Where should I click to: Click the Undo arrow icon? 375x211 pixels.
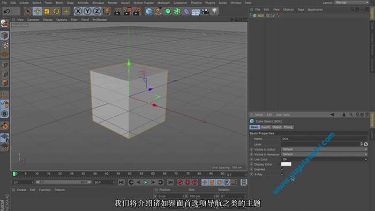click(x=6, y=11)
